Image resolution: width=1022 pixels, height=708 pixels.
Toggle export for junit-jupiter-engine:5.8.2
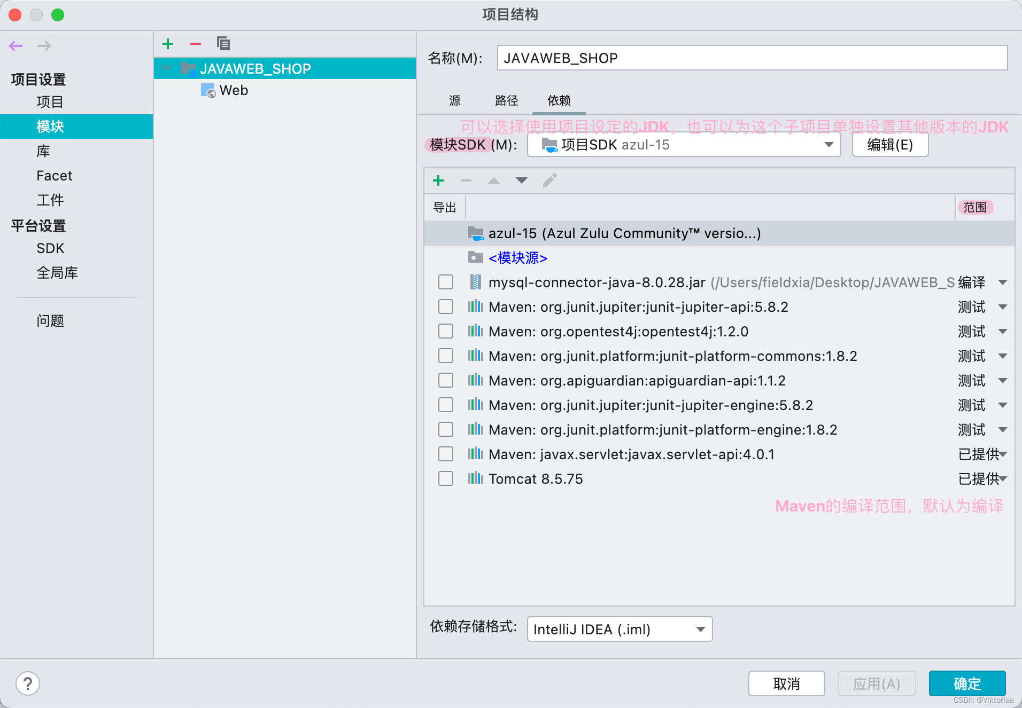446,405
